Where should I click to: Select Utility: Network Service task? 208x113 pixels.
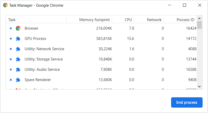click(44, 49)
